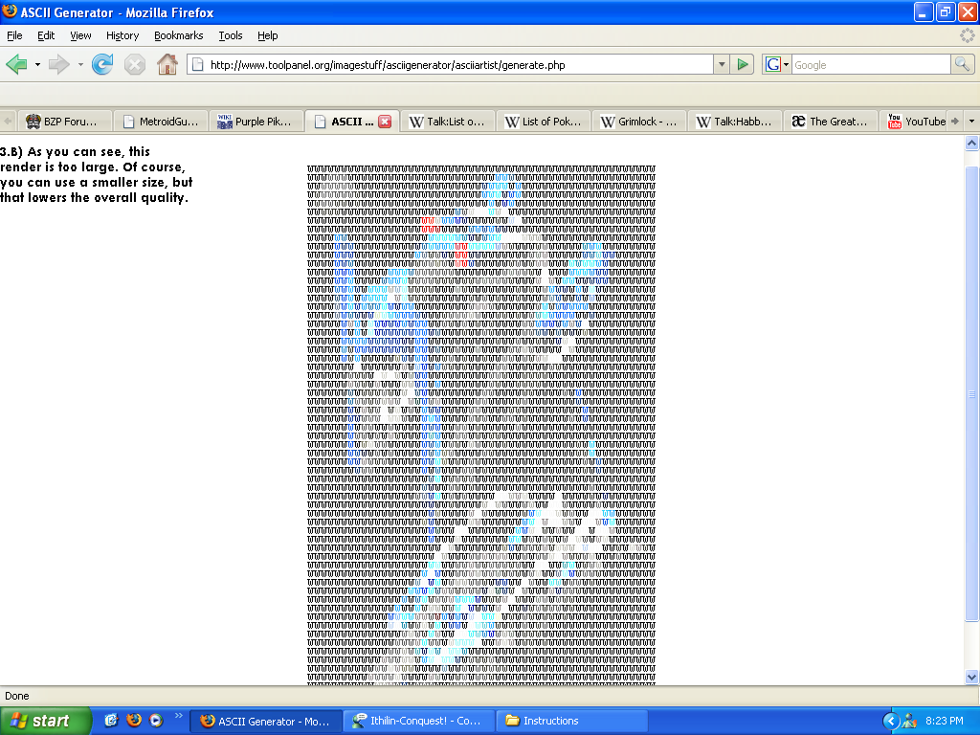Image resolution: width=980 pixels, height=735 pixels.
Task: Expand the Back button history dropdown
Action: pyautogui.click(x=35, y=65)
